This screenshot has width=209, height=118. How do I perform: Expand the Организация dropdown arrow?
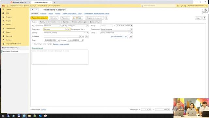pyautogui.click(x=129, y=29)
